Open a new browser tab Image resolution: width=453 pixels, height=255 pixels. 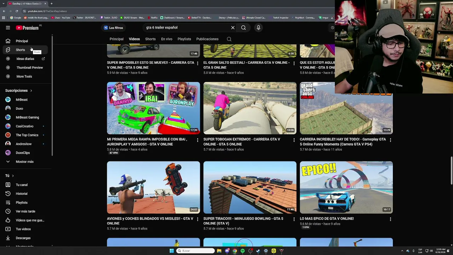click(x=51, y=4)
